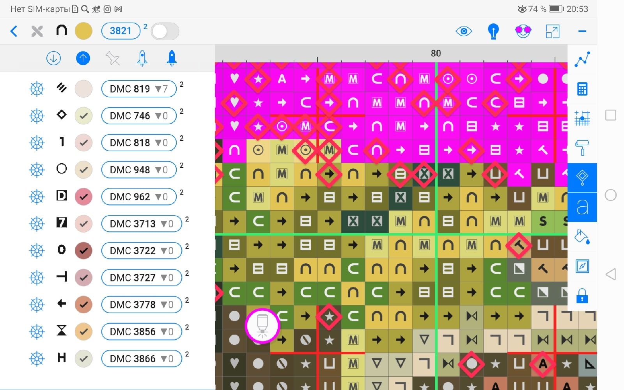Tap the blue up-arrow sort icon
The width and height of the screenshot is (624, 390).
[x=83, y=58]
